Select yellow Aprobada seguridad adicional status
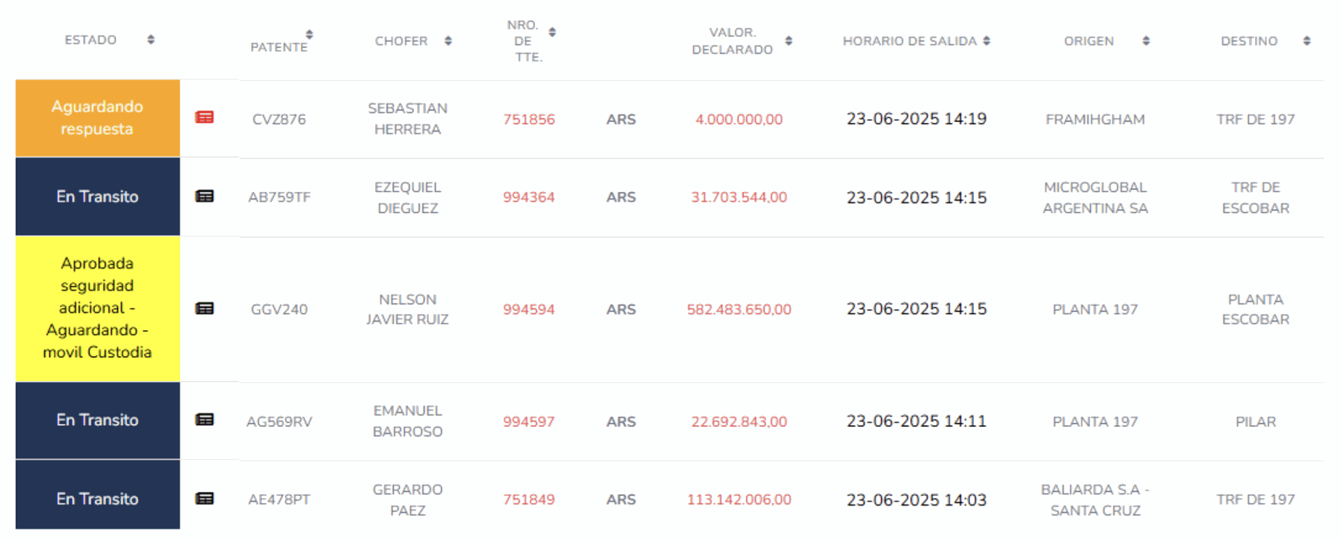 pos(97,308)
